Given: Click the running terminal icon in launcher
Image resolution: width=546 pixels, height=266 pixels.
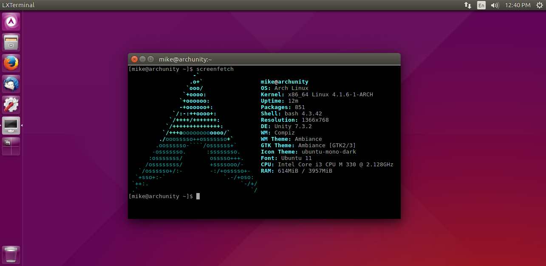Looking at the screenshot, I should (11, 126).
